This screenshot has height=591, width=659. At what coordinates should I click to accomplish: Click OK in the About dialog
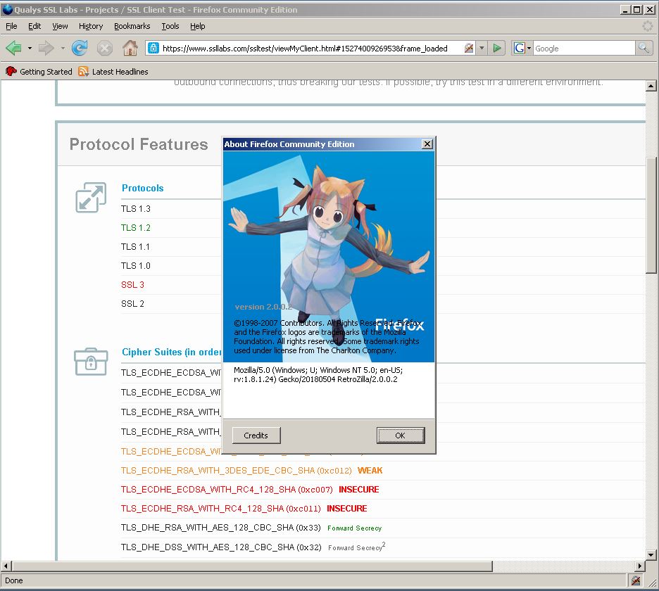pos(400,436)
